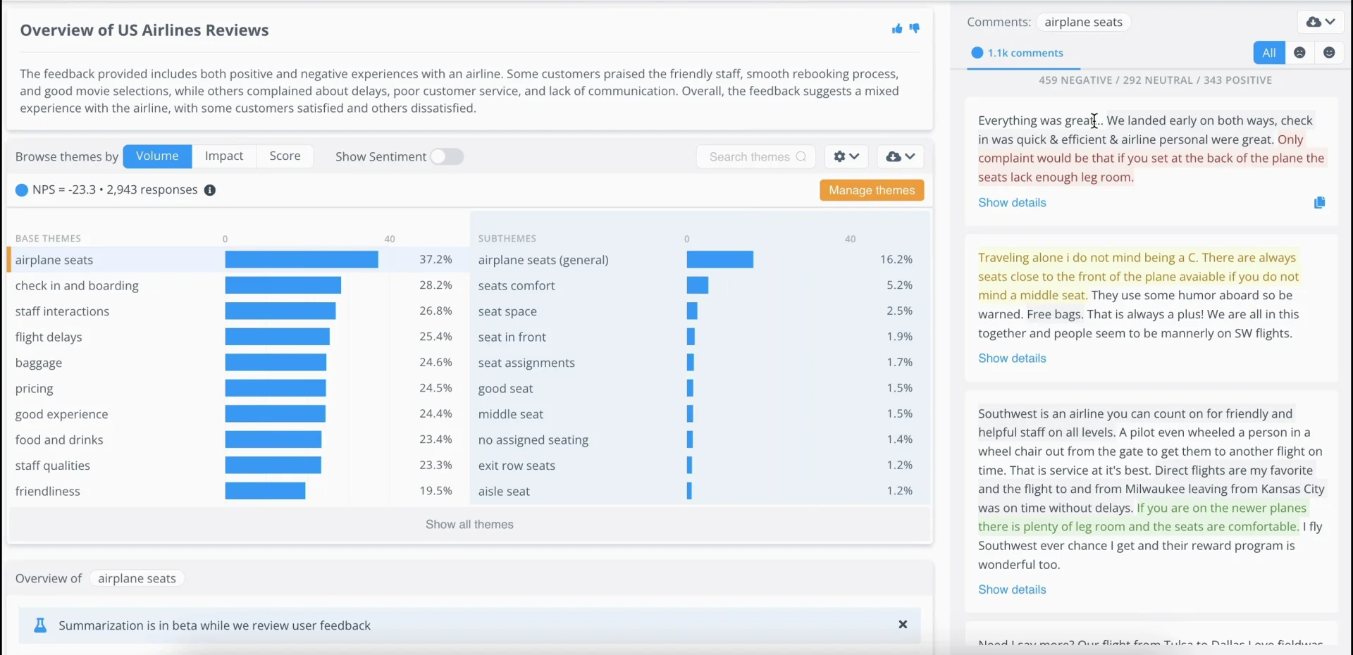This screenshot has height=655, width=1353.
Task: Copy the first comment using the clipboard icon
Action: 1319,203
